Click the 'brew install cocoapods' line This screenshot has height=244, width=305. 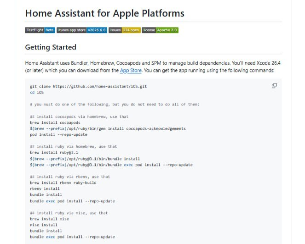point(55,122)
